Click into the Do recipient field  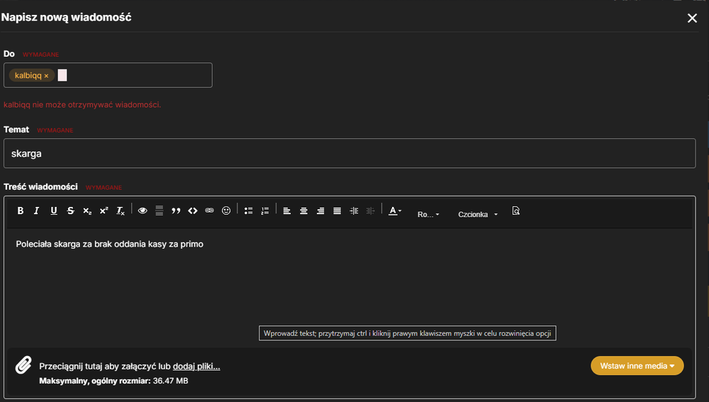[x=108, y=75]
